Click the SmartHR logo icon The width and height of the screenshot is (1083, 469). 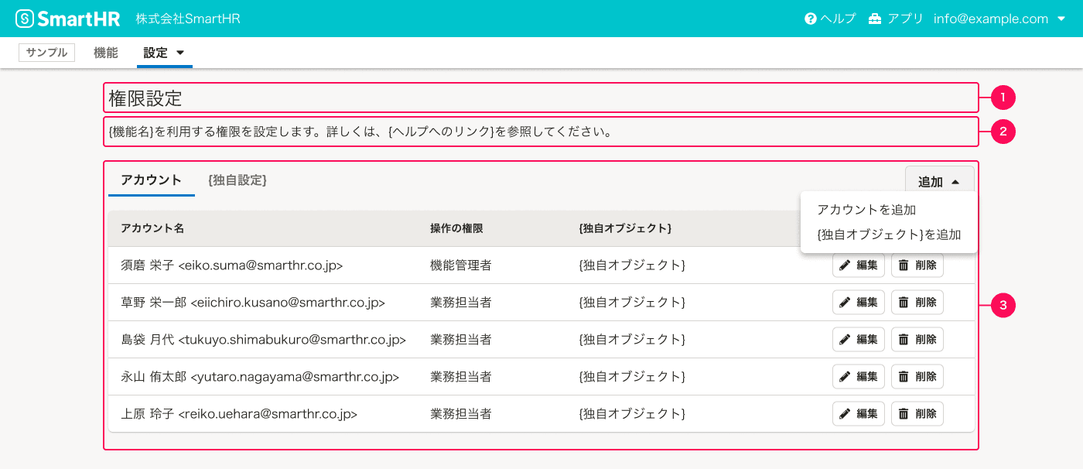[26, 18]
